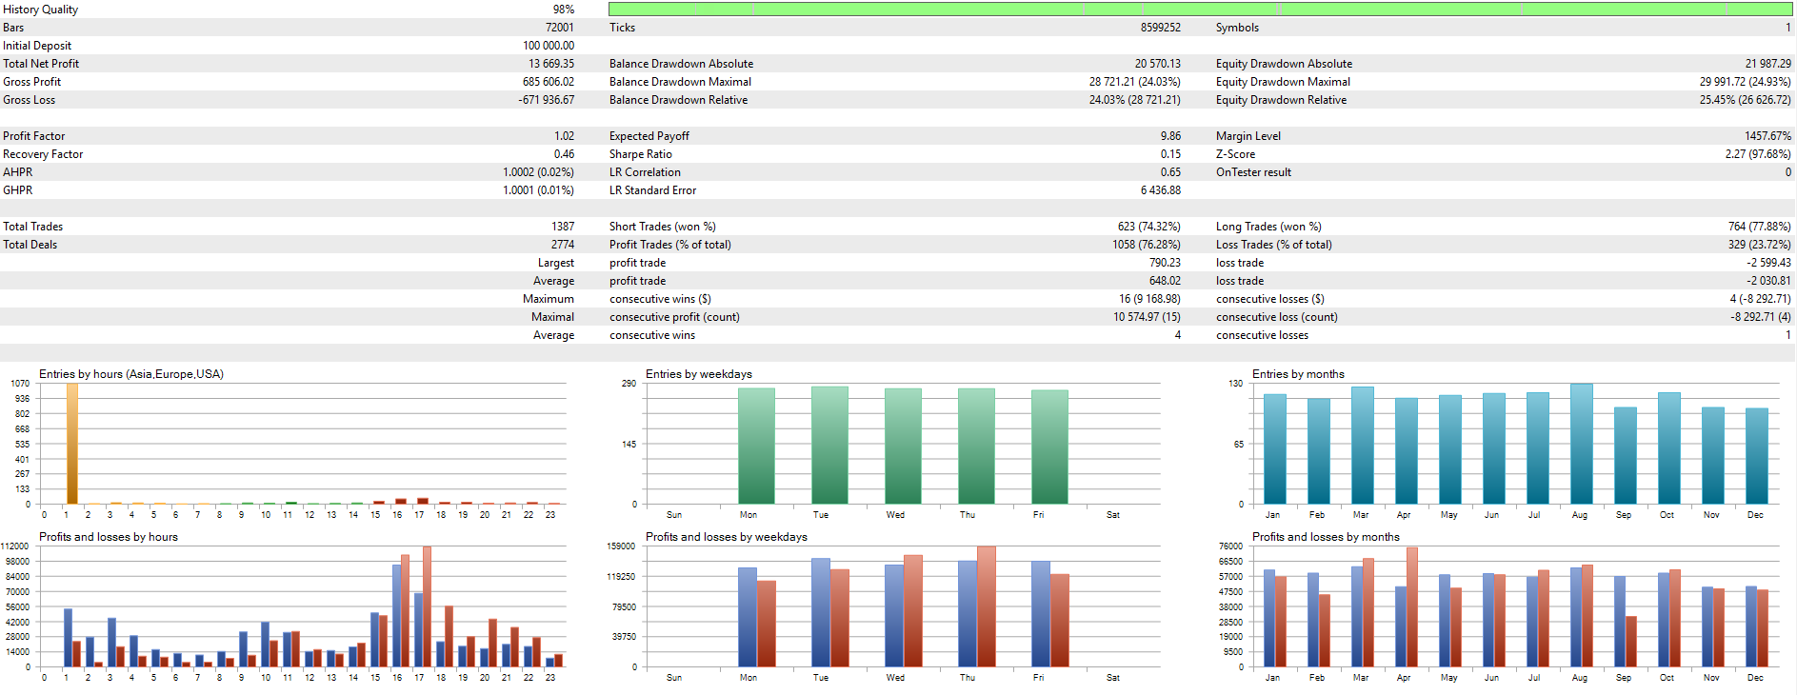1797x695 pixels.
Task: Click the green History Quality progress bar
Action: 1200,9
